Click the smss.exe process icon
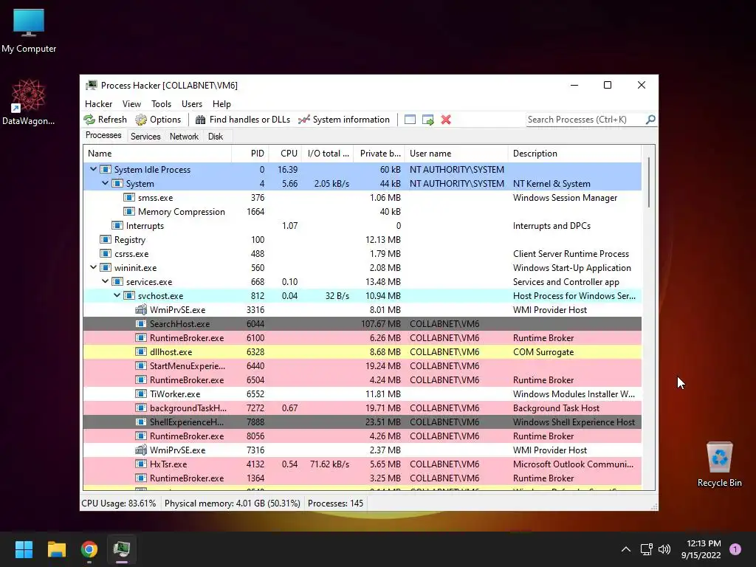The width and height of the screenshot is (756, 567). point(129,198)
